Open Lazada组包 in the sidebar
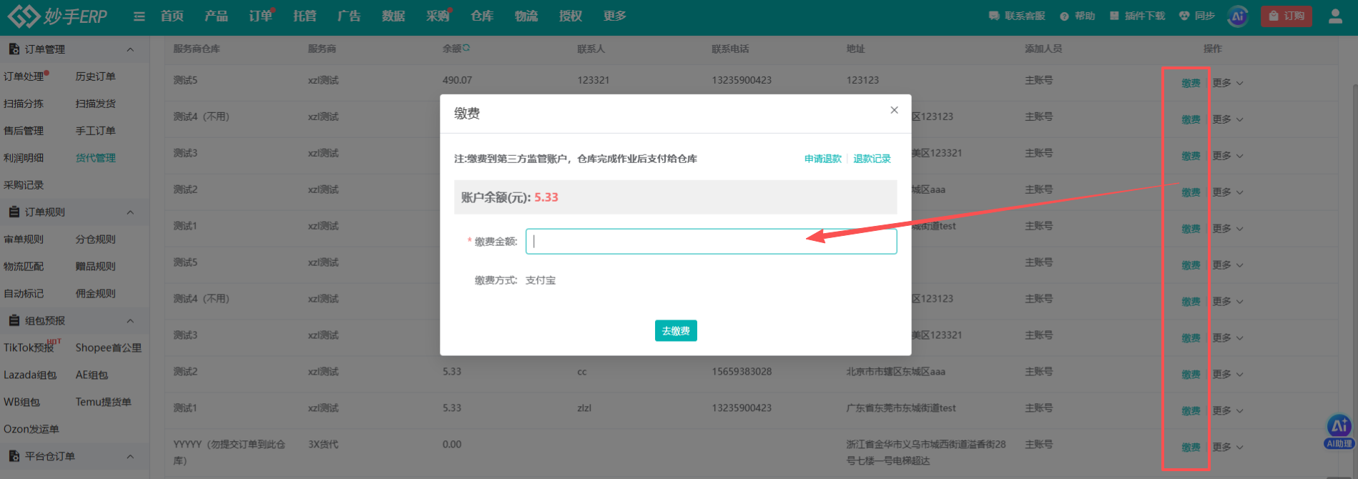 click(30, 375)
